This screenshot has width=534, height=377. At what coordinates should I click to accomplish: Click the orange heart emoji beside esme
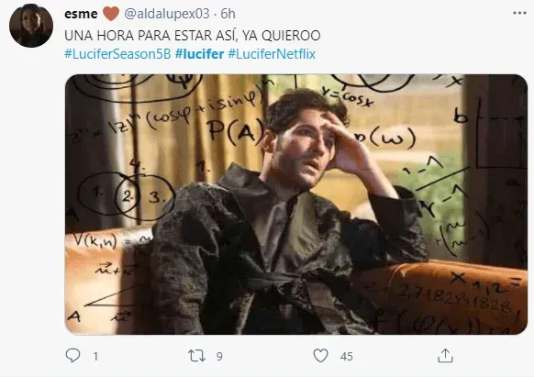[x=111, y=14]
